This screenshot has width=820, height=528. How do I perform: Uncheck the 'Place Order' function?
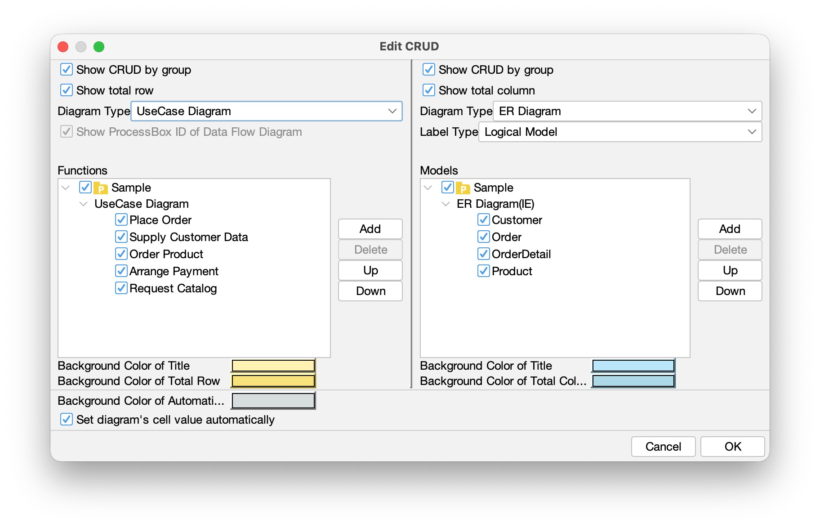(x=120, y=219)
